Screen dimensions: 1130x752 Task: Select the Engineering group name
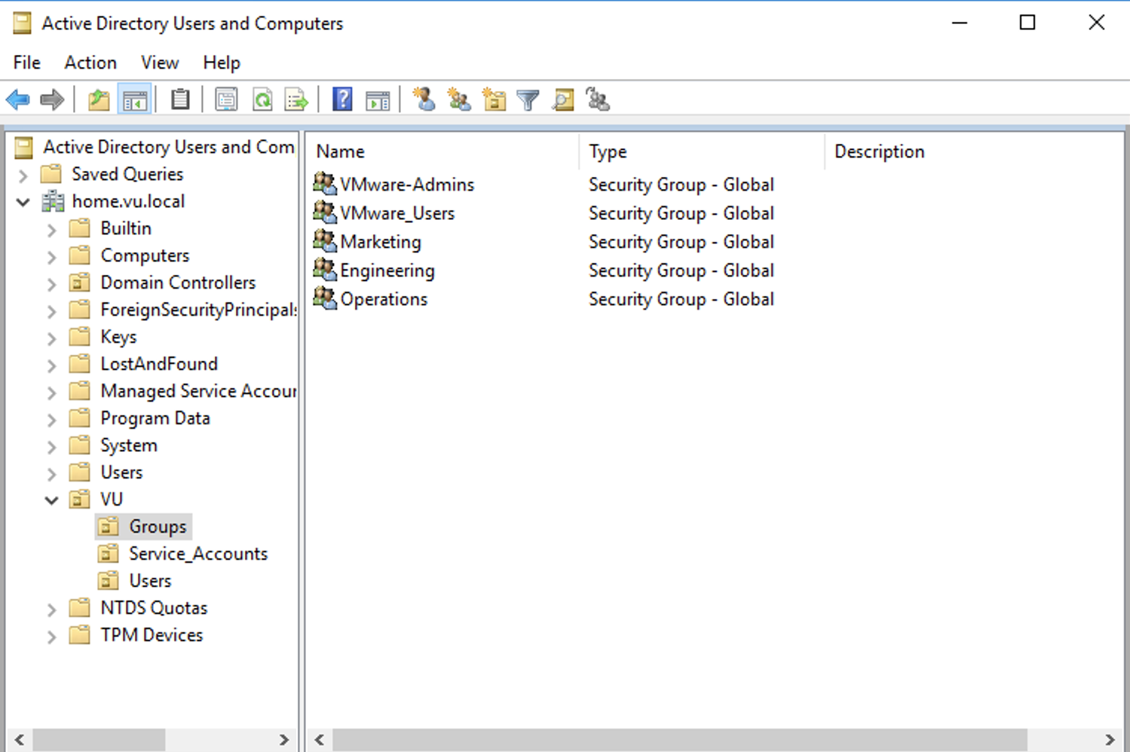(x=387, y=271)
